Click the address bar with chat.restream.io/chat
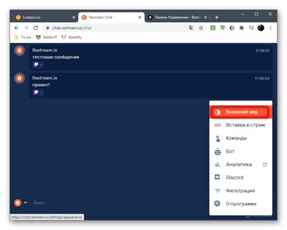The height and width of the screenshot is (230, 287). (124, 28)
